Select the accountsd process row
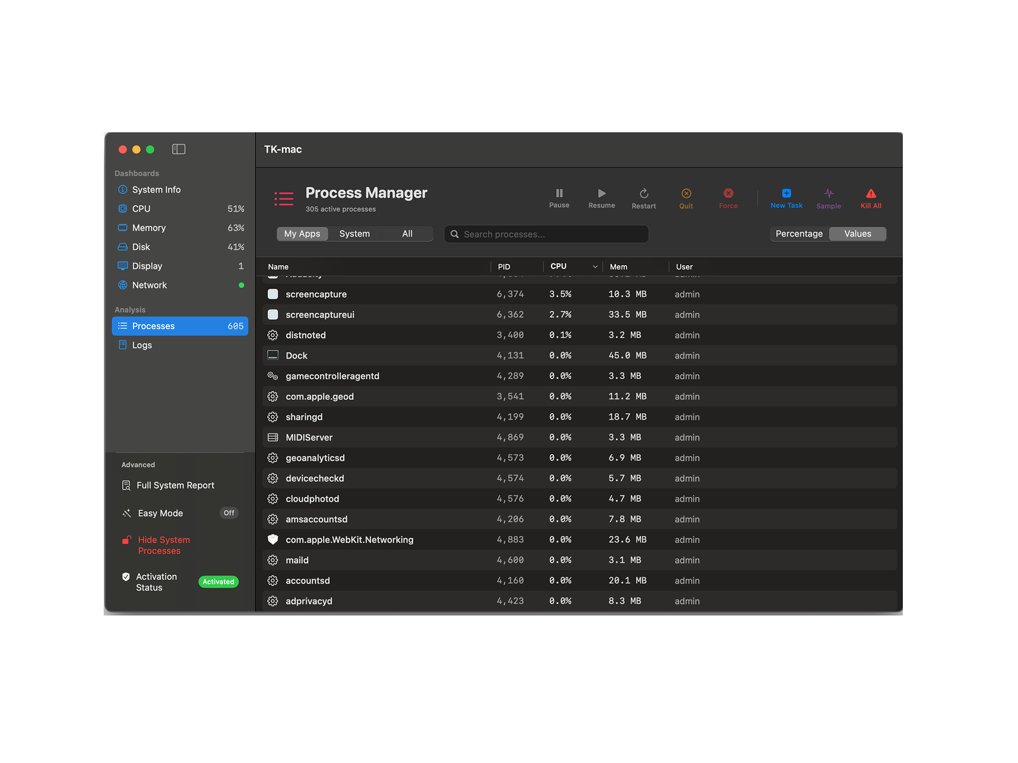The image size is (1018, 763). click(580, 581)
